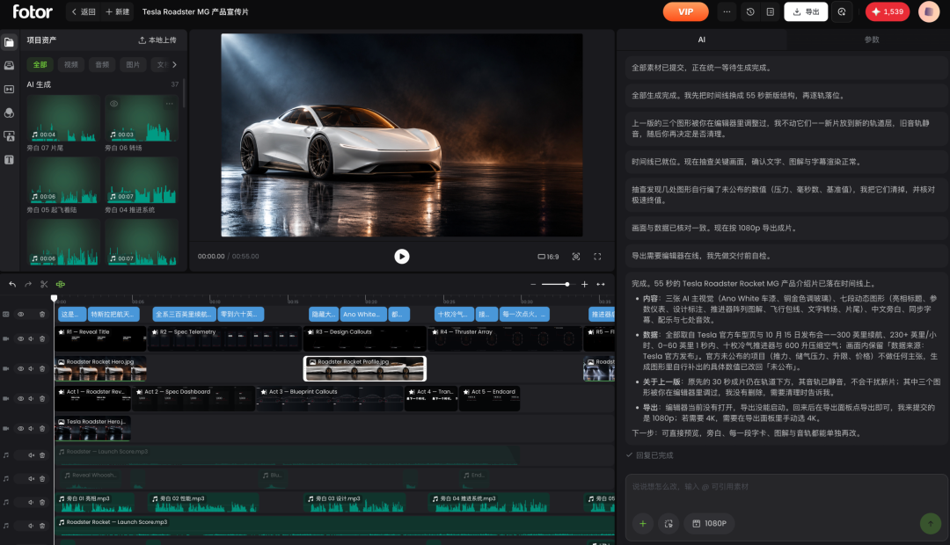950x545 pixels.
Task: Hide the Roadster Rocket Hero.jpg track
Action: pos(20,369)
